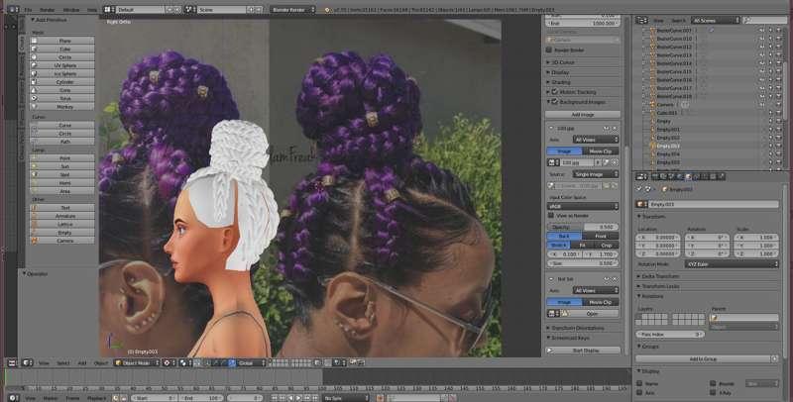Click the clip End value slider
793x402 pixels.
[583, 23]
